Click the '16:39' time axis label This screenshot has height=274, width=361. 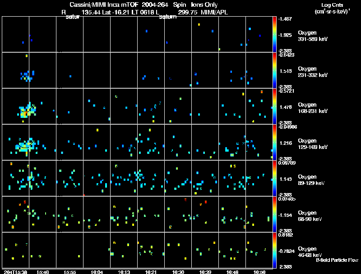pos(205,272)
